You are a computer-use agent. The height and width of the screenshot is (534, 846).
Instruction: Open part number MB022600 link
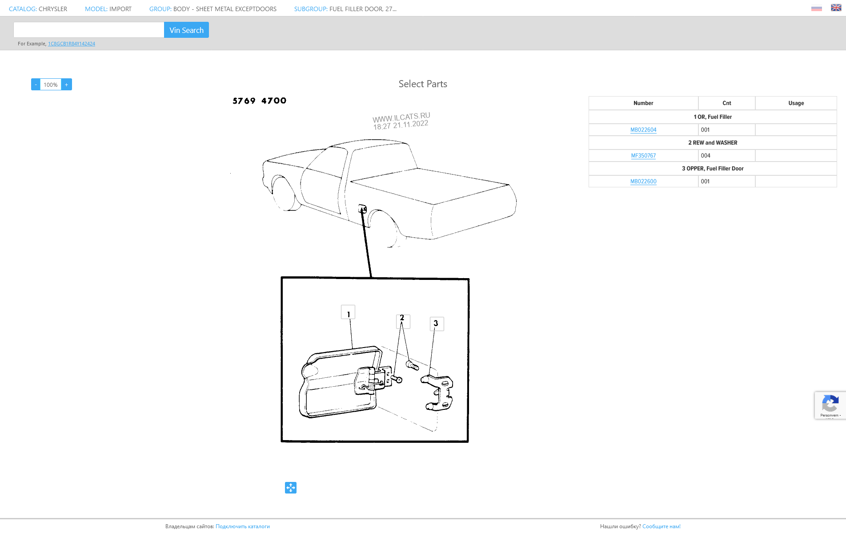click(643, 182)
